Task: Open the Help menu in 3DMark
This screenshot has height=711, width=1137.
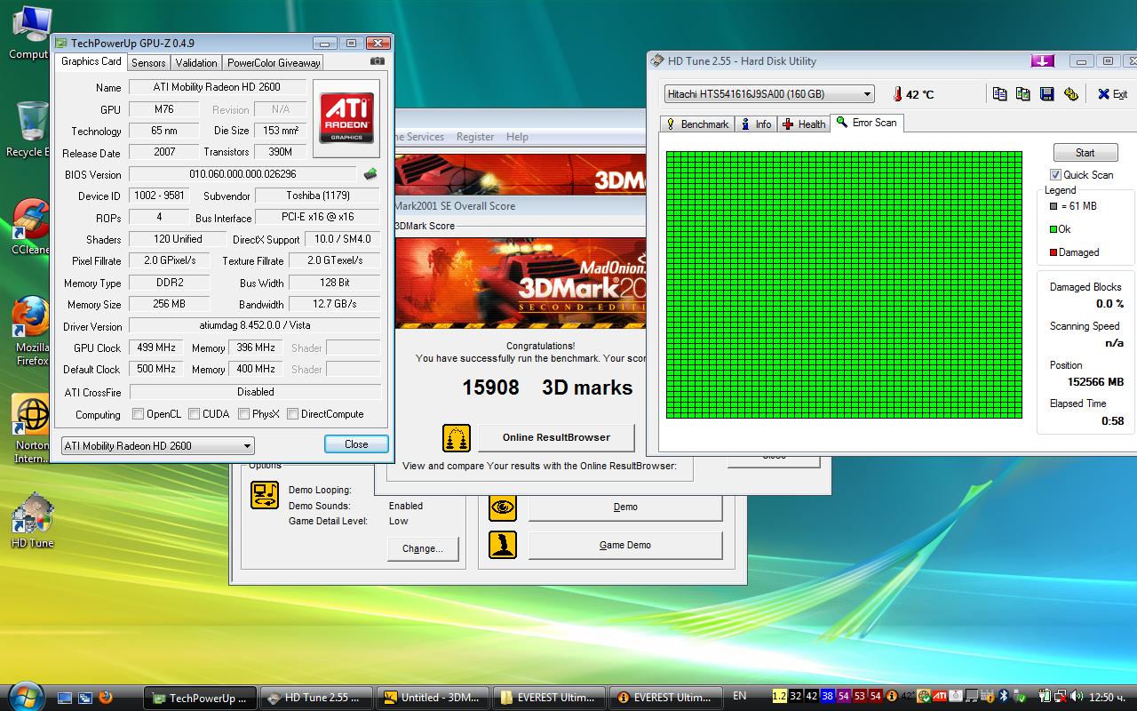Action: 517,137
